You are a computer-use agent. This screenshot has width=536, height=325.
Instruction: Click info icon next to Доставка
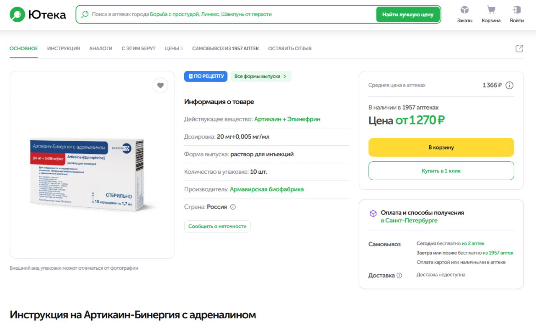399,276
